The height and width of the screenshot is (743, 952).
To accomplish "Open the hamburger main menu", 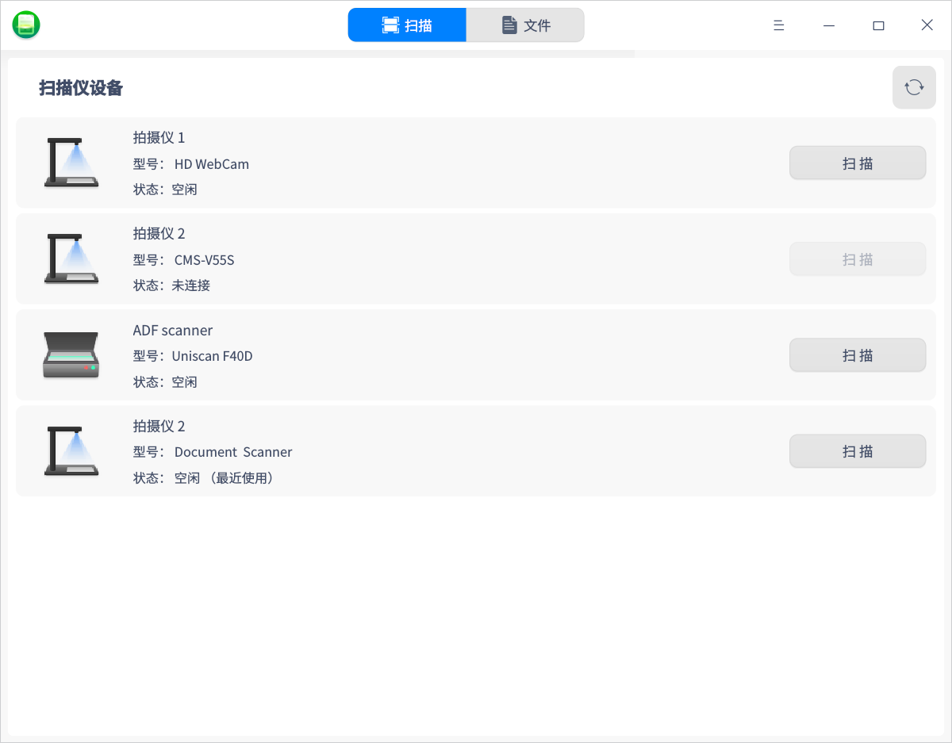I will [x=779, y=25].
